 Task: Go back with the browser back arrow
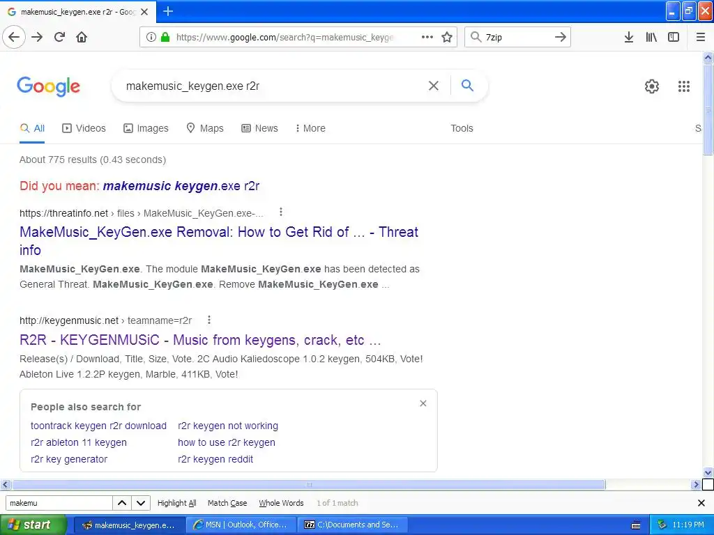(14, 37)
